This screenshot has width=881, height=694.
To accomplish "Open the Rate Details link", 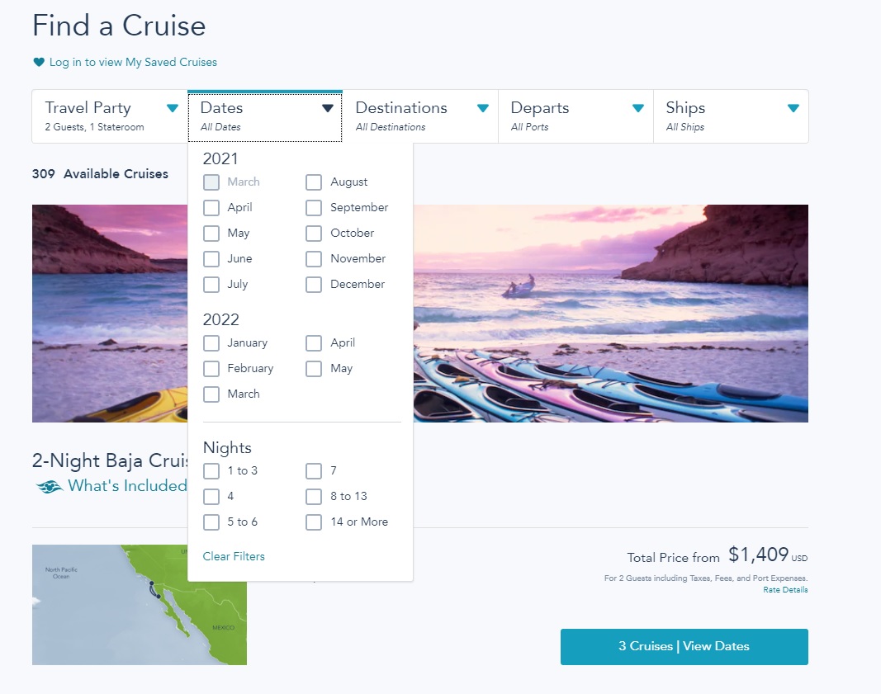I will 785,590.
